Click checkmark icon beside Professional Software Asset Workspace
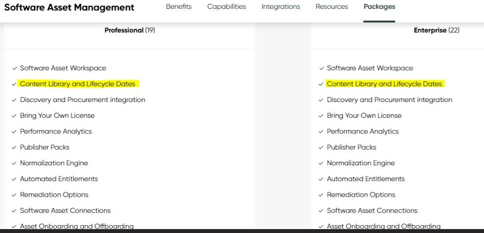Viewport: 484px width, 233px height. tap(14, 68)
